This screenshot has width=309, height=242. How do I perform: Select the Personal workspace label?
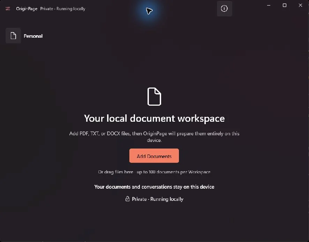coord(33,36)
